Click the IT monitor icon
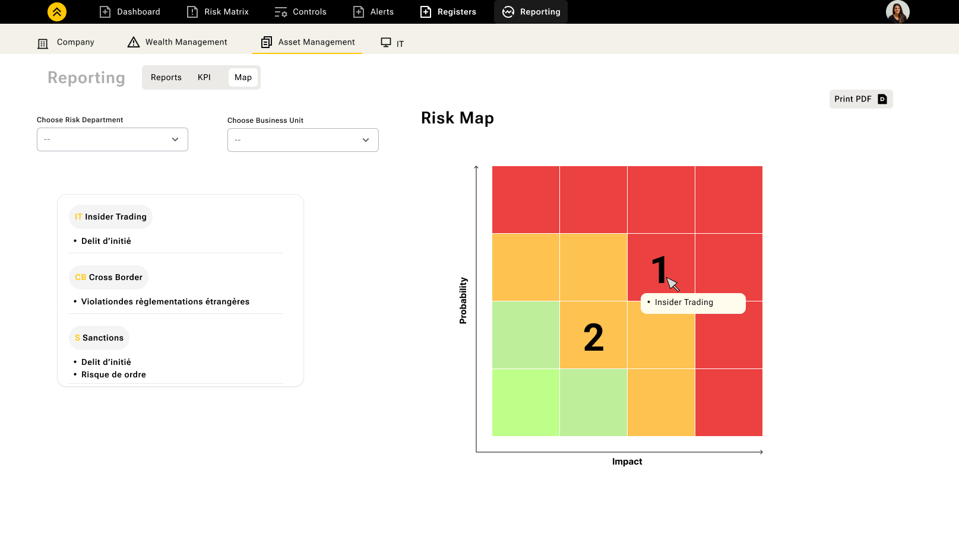This screenshot has width=959, height=534. (x=386, y=43)
